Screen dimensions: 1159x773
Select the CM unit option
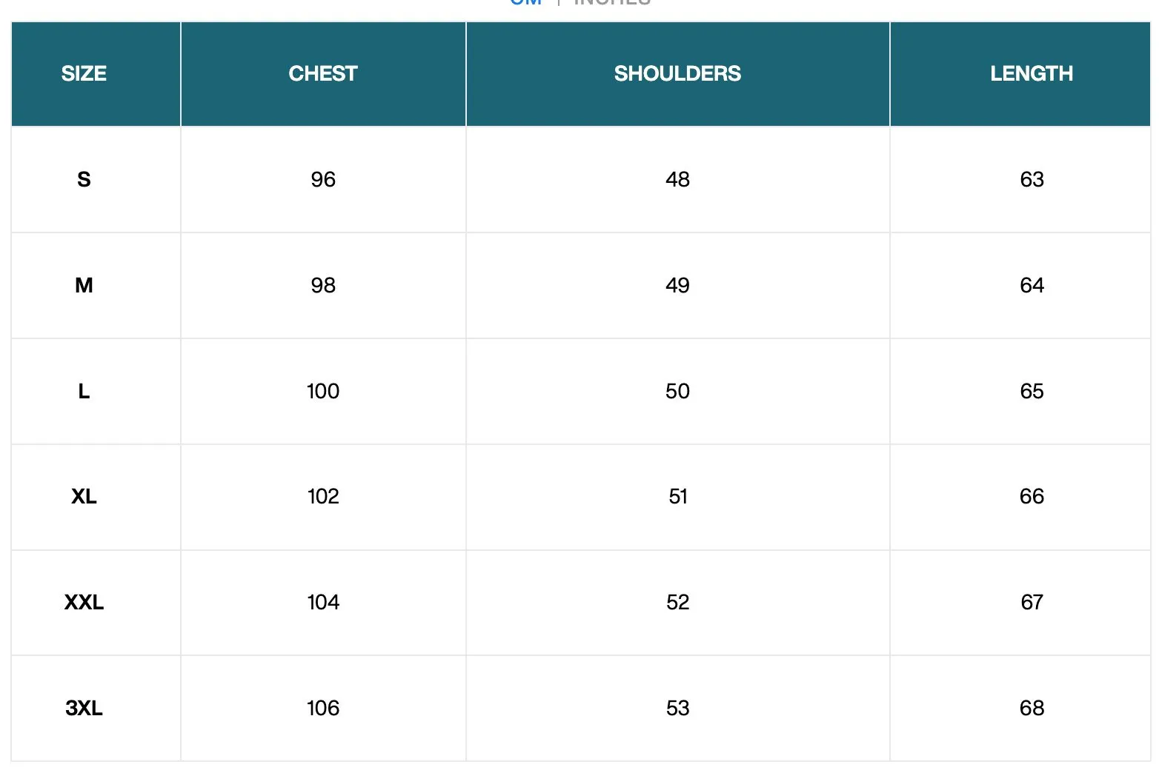(525, 2)
